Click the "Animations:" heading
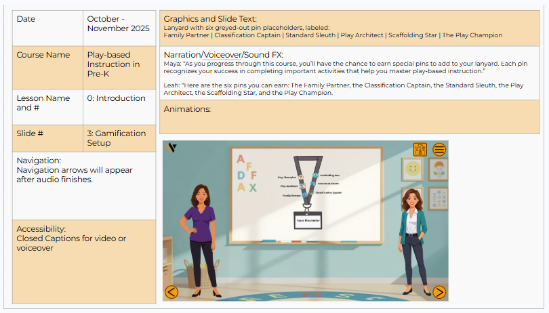Viewport: 549px width, 313px height. [x=187, y=109]
